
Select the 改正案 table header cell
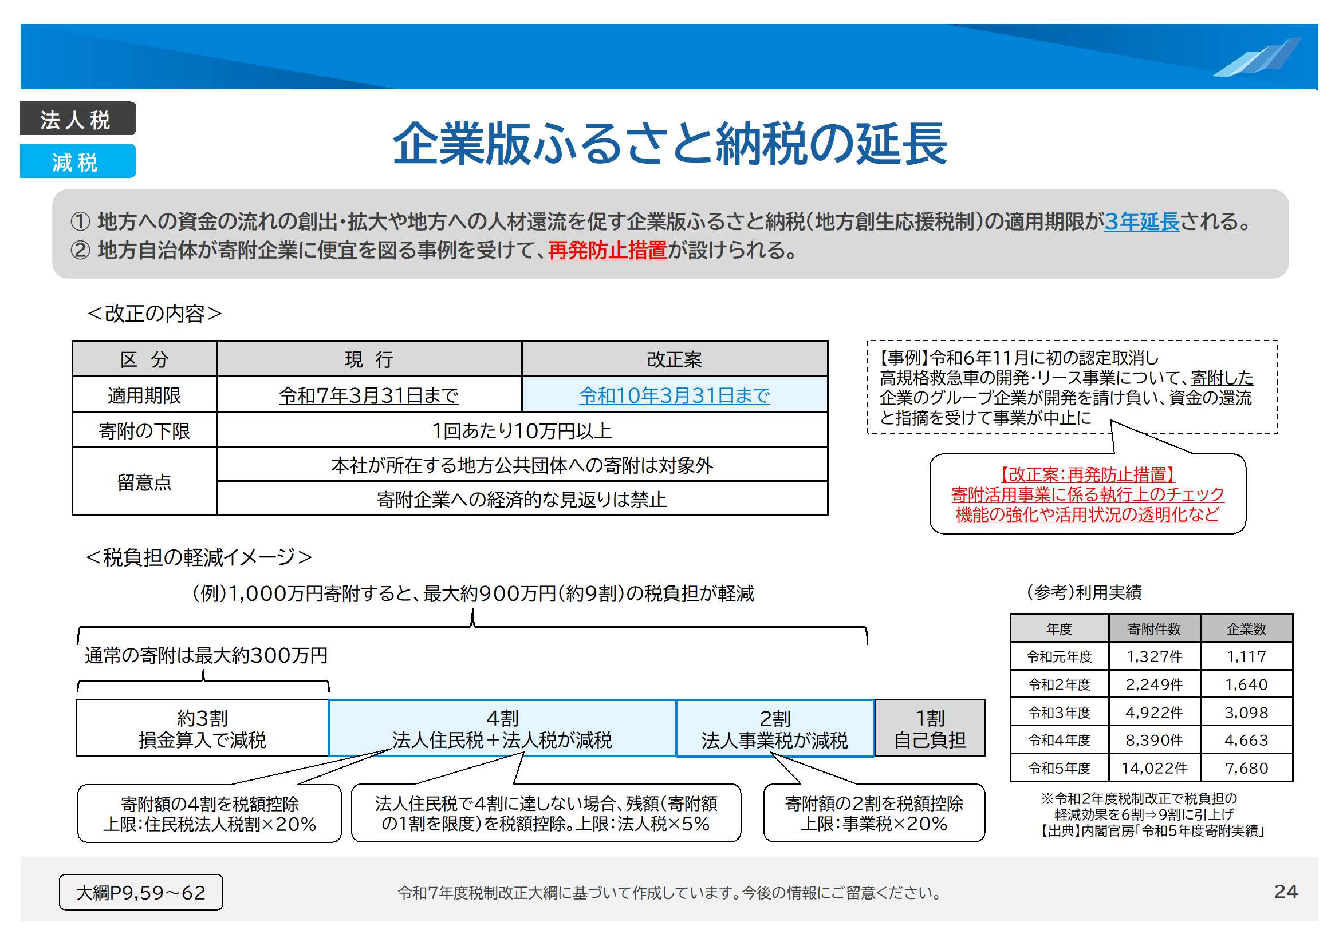point(675,359)
